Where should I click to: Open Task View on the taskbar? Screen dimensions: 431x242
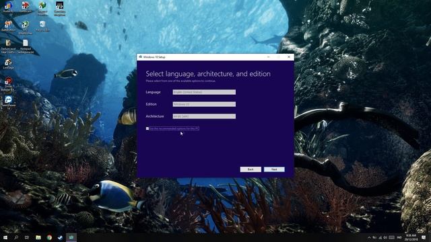coord(27,237)
